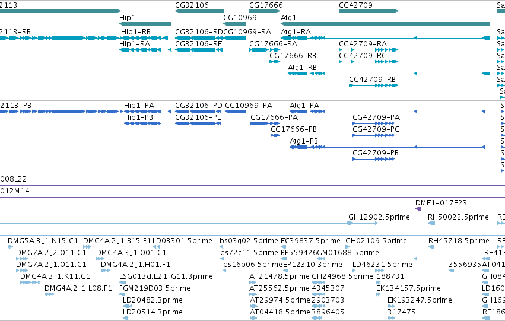The width and height of the screenshot is (505, 321).
Task: Select the CG10969-PA protein label
Action: pos(249,106)
